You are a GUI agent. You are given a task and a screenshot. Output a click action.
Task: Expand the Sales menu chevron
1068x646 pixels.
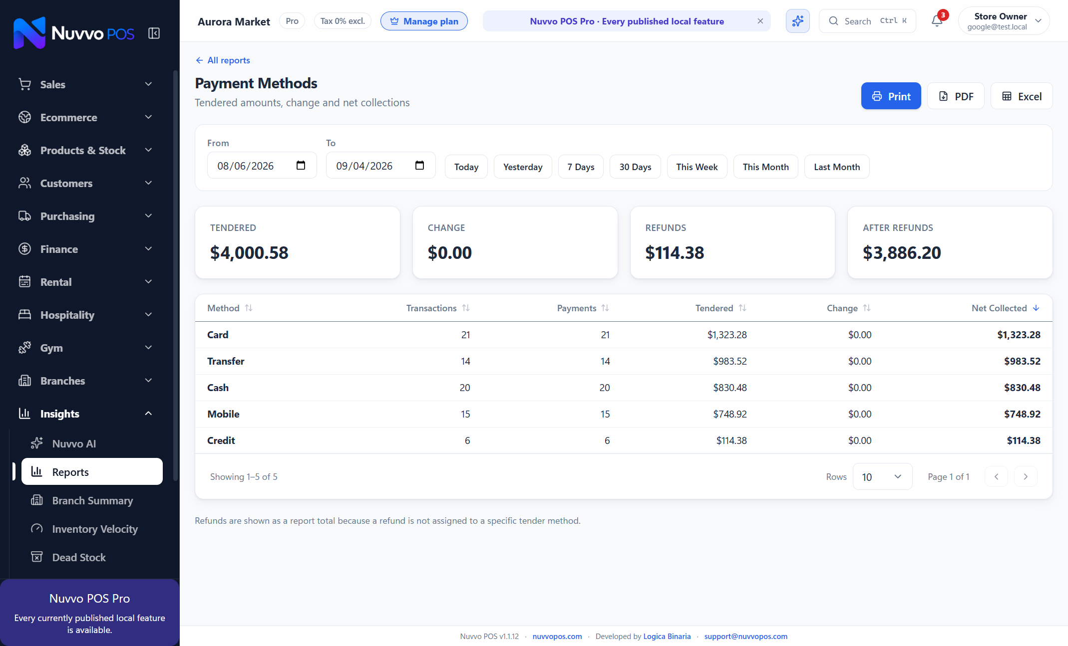point(148,84)
